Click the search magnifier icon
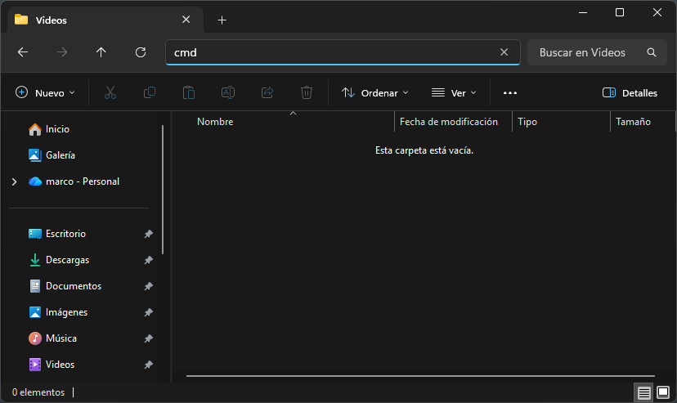This screenshot has width=677, height=403. (652, 52)
